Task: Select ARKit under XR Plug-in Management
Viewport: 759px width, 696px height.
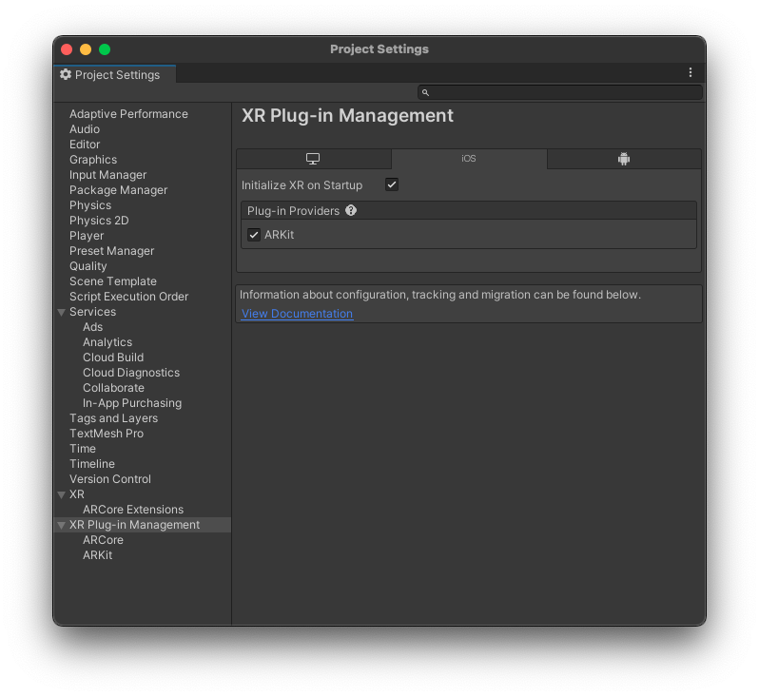Action: tap(97, 555)
